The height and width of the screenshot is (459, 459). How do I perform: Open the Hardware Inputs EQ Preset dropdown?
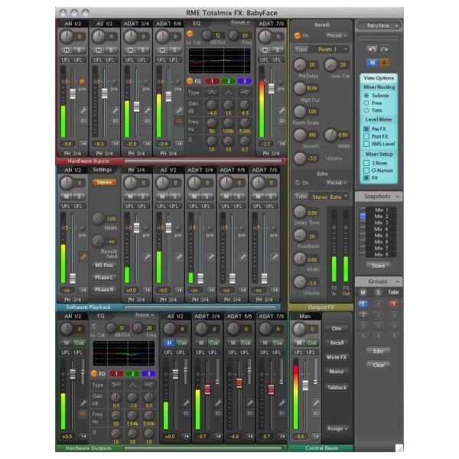[240, 22]
